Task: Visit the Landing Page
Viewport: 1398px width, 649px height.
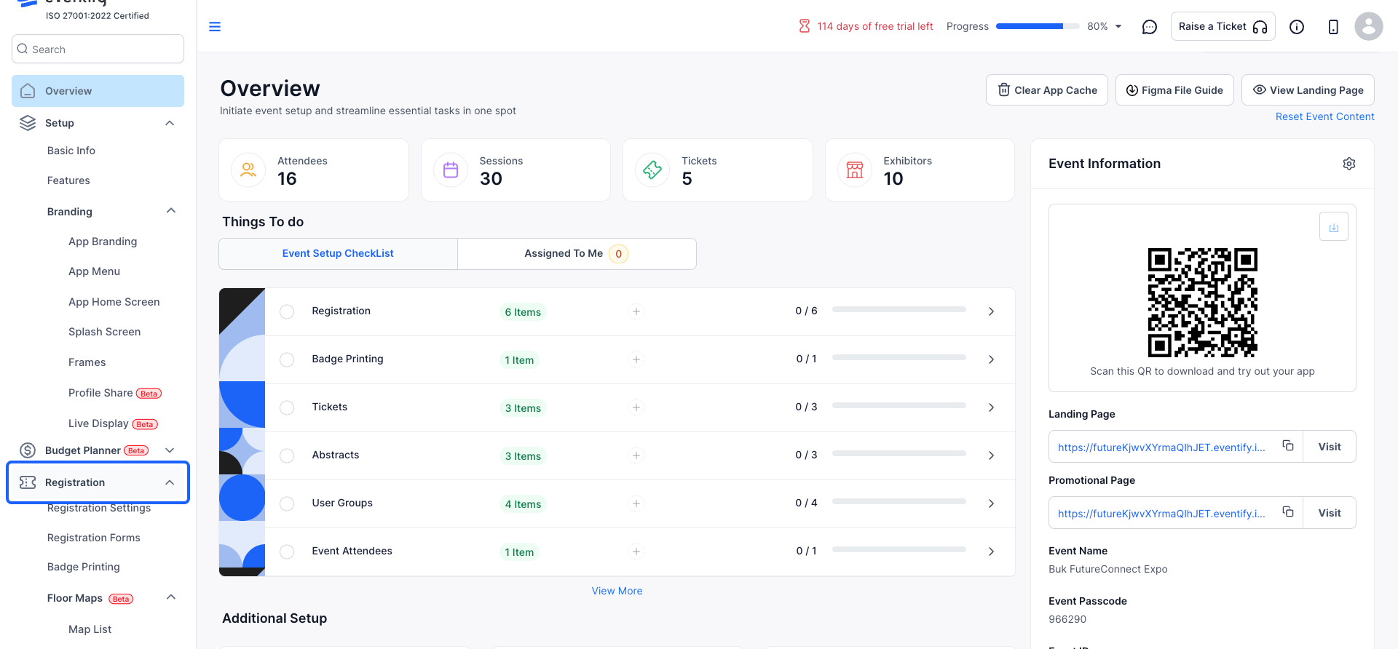Action: pyautogui.click(x=1330, y=447)
